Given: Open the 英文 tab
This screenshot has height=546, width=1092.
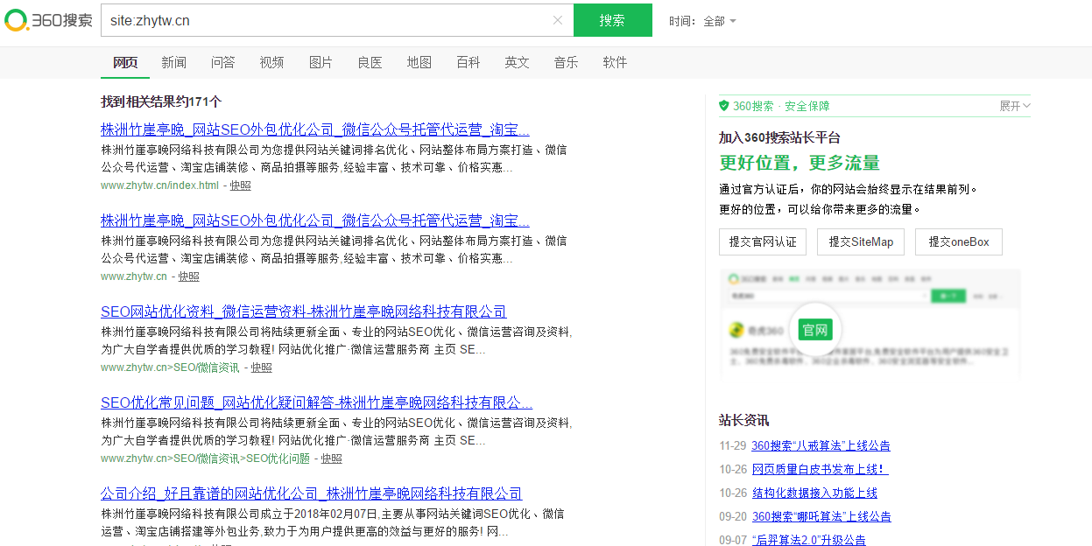Looking at the screenshot, I should (x=518, y=62).
